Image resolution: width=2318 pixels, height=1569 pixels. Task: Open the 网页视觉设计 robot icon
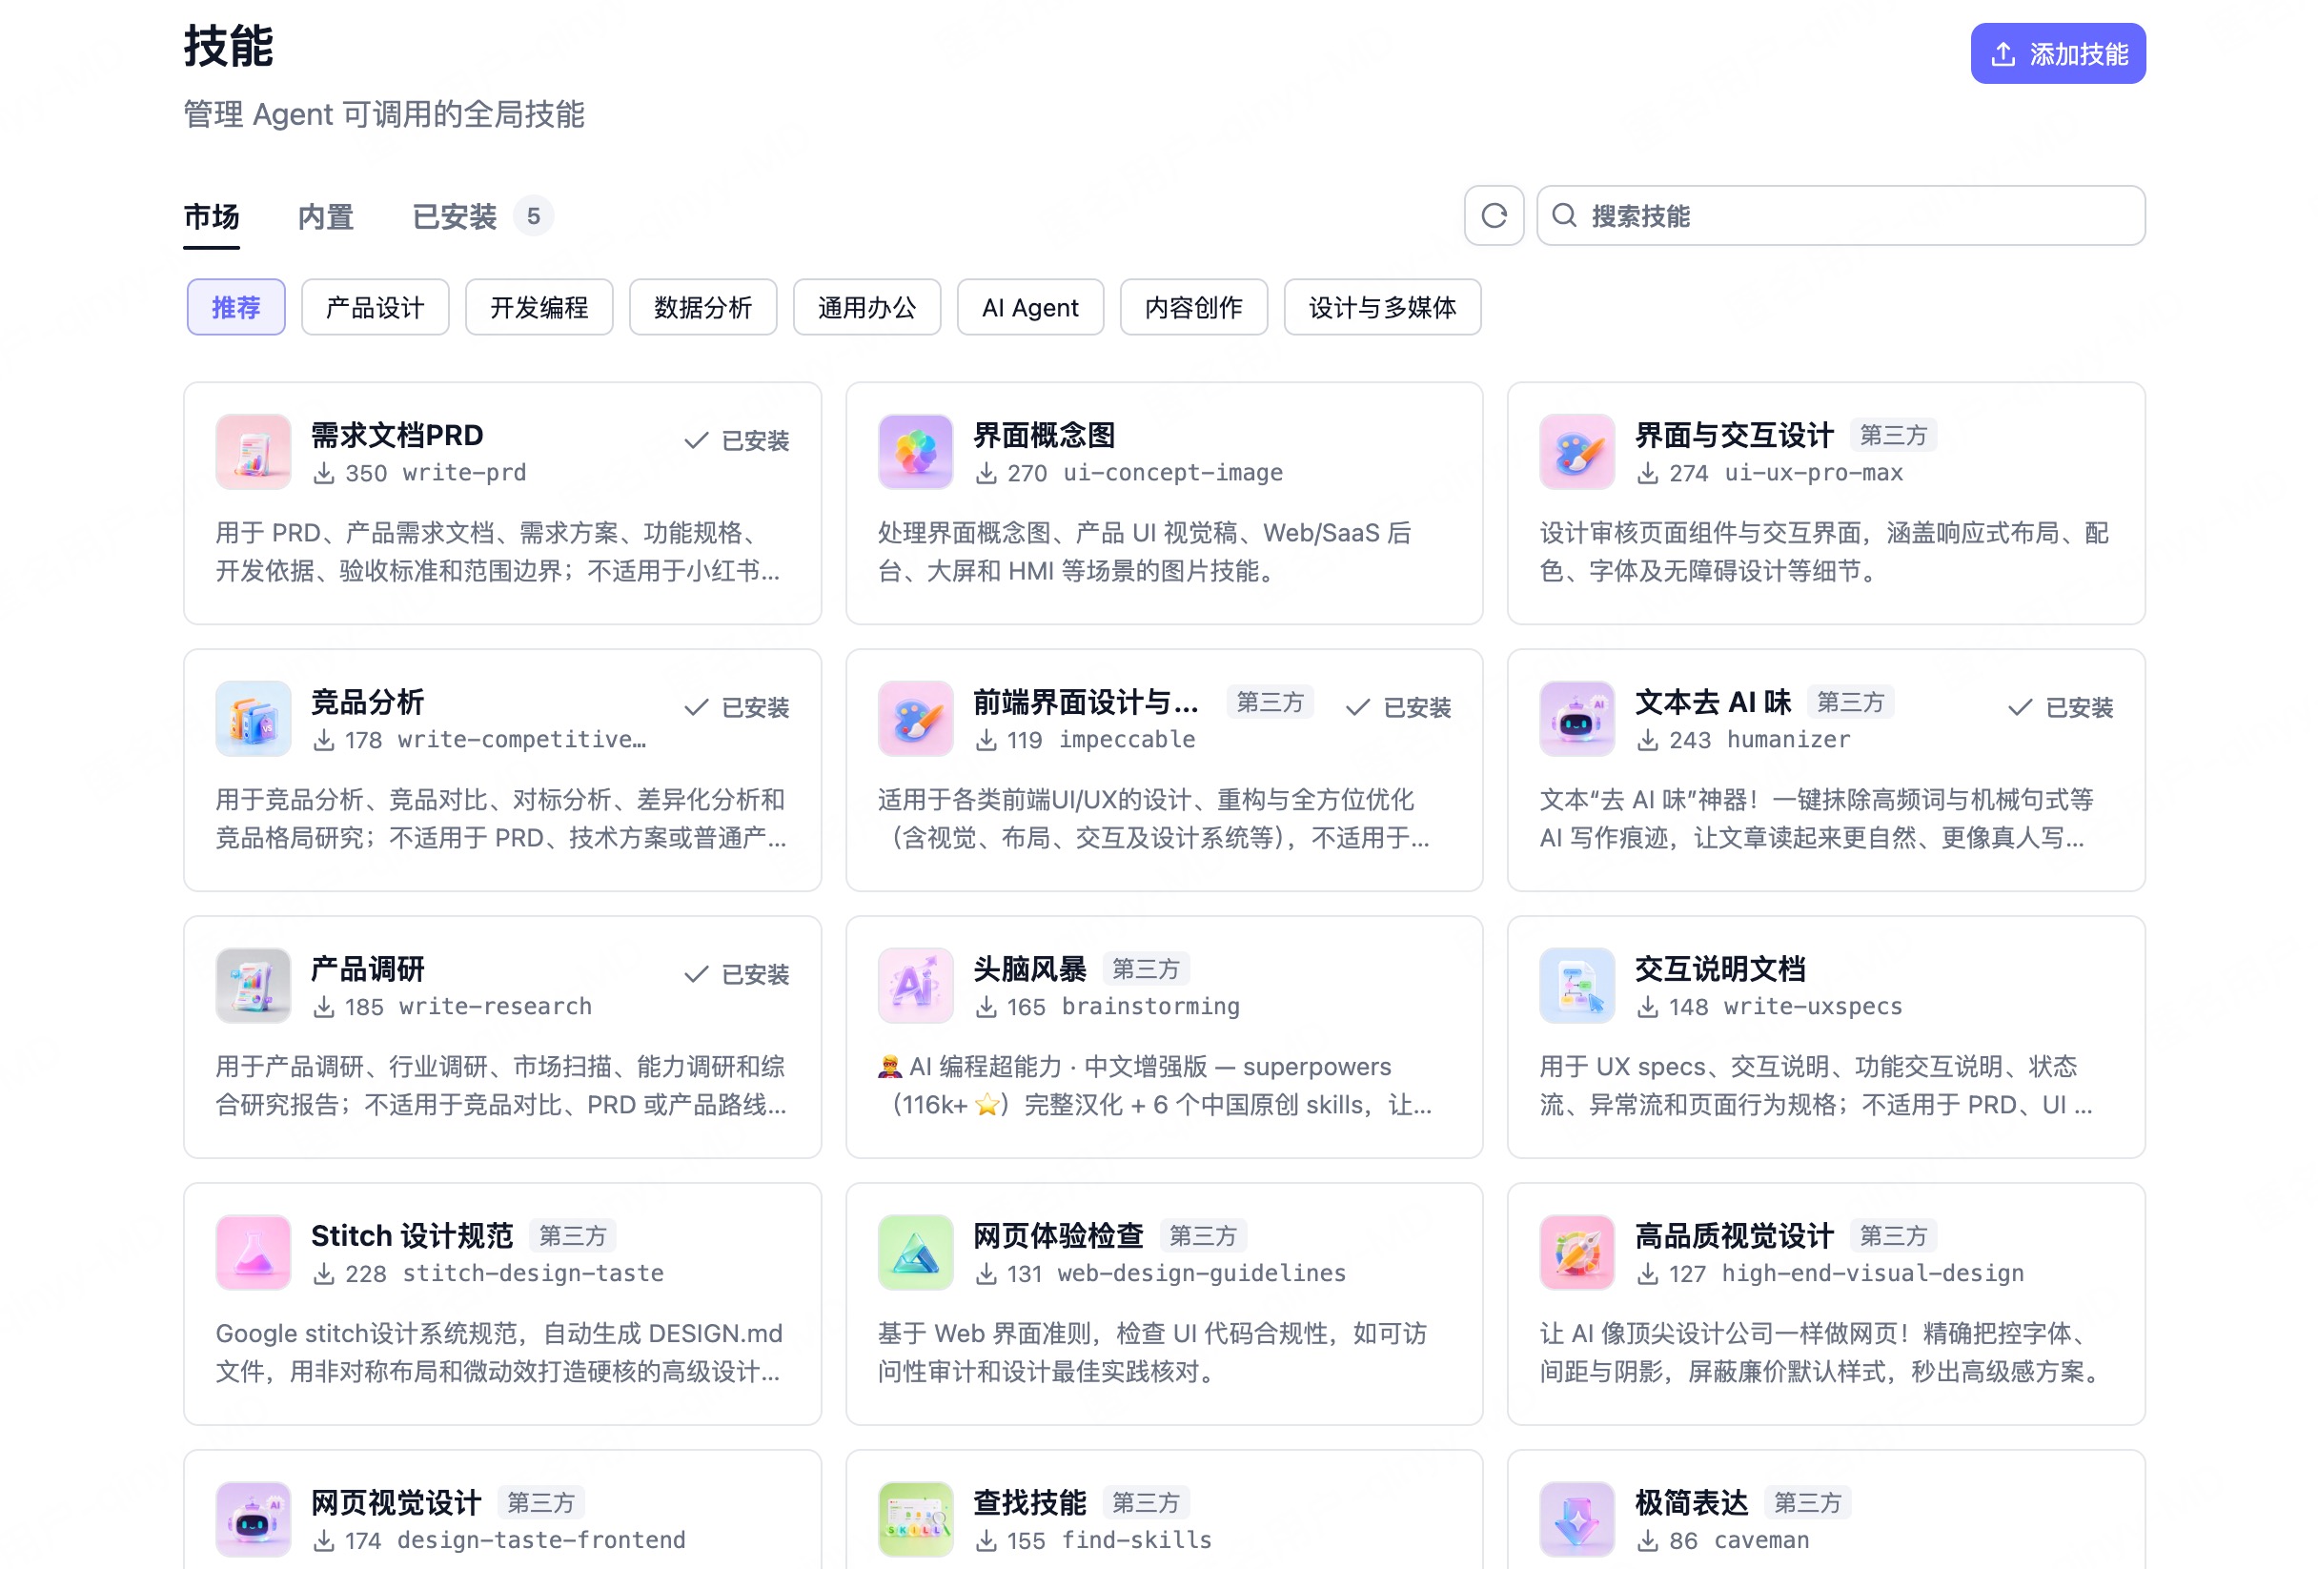[x=254, y=1519]
